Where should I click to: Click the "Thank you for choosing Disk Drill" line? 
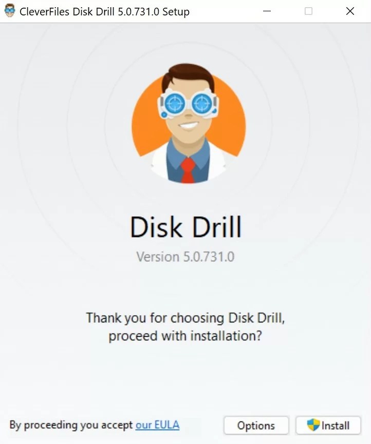tap(185, 318)
